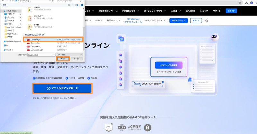This screenshot has width=257, height=134.
Task: Open the 整理 dropdown menu
Action: pos(5,5)
